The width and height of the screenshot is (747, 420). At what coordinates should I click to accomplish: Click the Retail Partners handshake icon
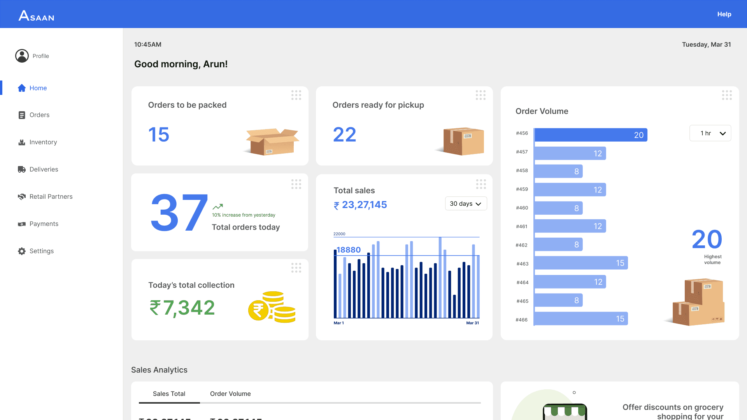[x=22, y=197]
